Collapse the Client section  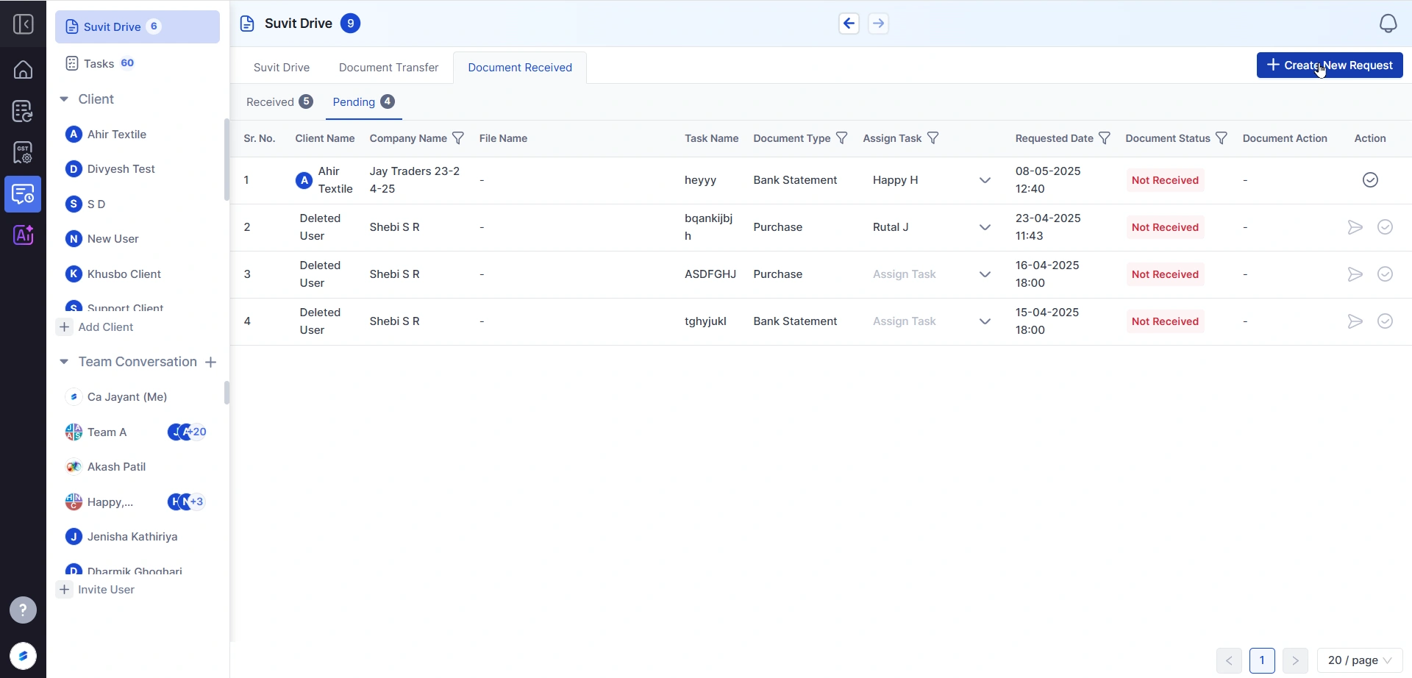pos(64,99)
